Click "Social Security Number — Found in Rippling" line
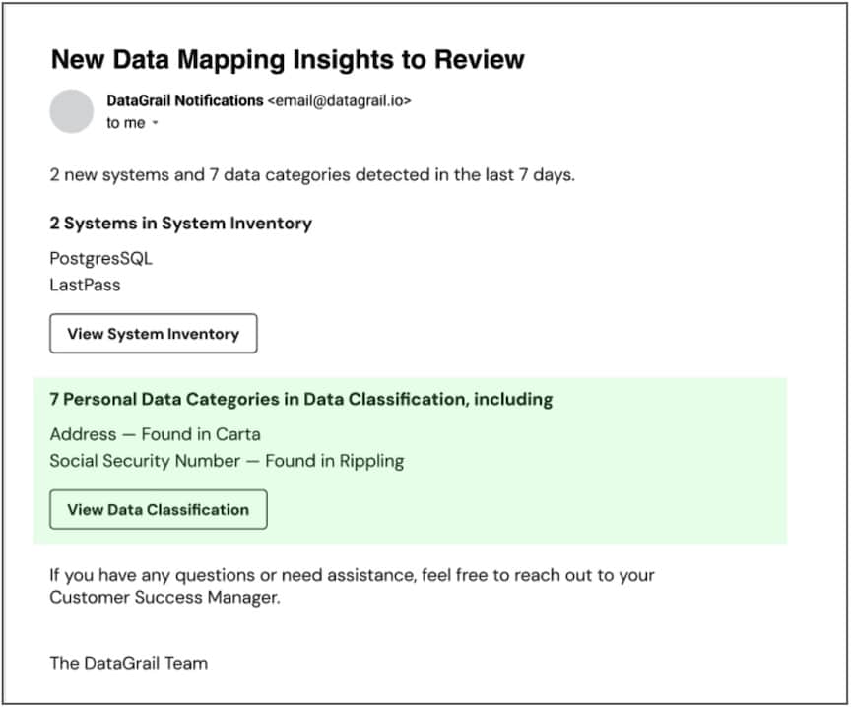Screen dimensions: 851x707 coord(227,461)
